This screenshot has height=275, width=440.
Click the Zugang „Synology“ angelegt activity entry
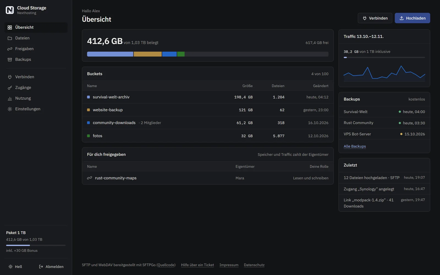coord(384,189)
